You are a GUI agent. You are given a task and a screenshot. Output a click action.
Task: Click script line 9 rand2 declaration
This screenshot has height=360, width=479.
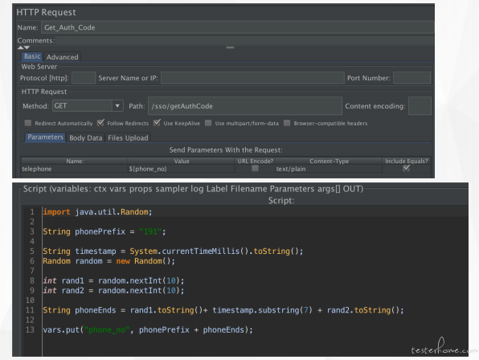(x=113, y=290)
